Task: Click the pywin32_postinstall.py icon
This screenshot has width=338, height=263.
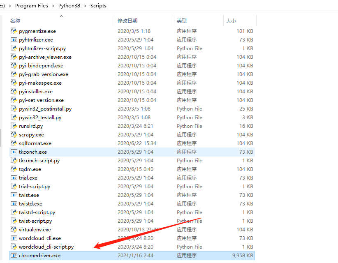Action: pos(14,108)
